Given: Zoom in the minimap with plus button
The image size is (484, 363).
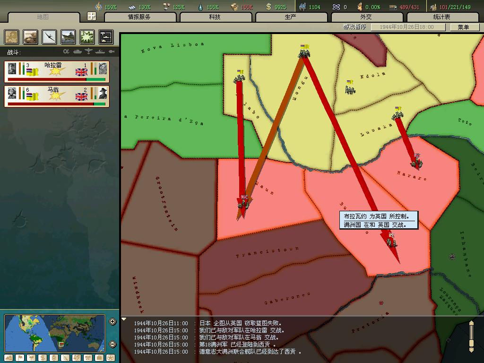Looking at the screenshot, I should click(112, 321).
